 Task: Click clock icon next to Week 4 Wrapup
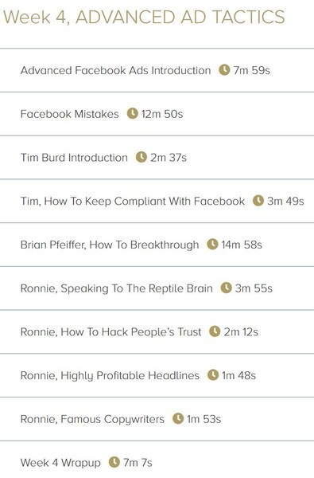point(114,462)
